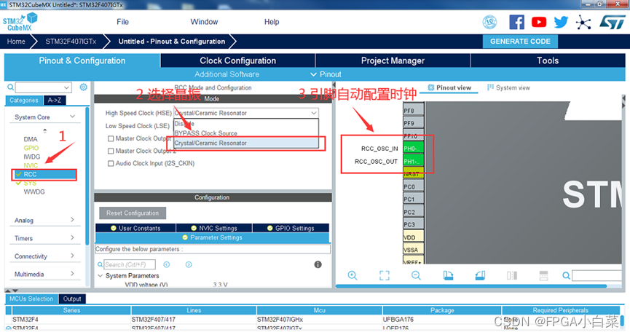Rotate the chip view counter-clockwise
The image size is (630, 335).
click(x=480, y=275)
